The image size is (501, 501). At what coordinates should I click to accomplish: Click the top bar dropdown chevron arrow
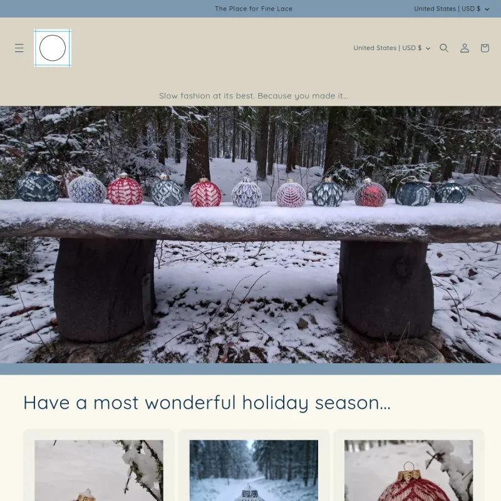(x=487, y=9)
